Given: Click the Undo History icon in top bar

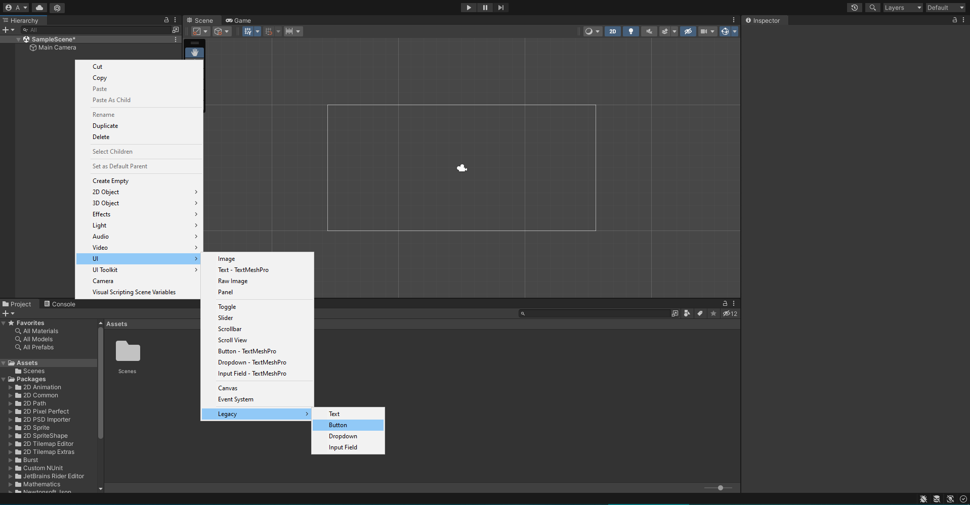Looking at the screenshot, I should click(854, 8).
